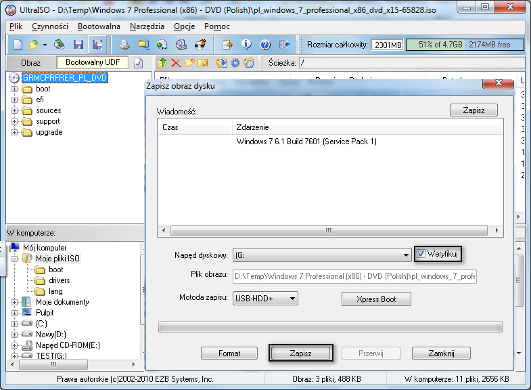Click the Open file folder icon
Image resolution: width=531 pixels, height=390 pixels.
click(34, 45)
